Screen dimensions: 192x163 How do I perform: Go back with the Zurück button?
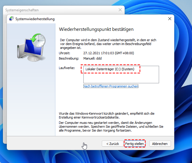112,143
